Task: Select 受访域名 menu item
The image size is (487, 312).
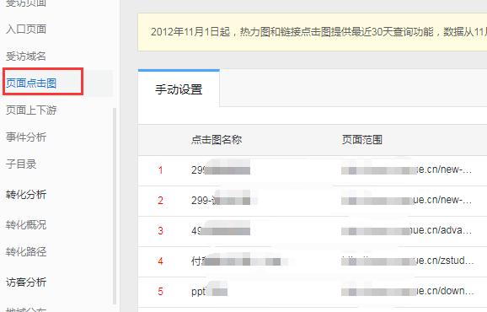Action: 26,56
